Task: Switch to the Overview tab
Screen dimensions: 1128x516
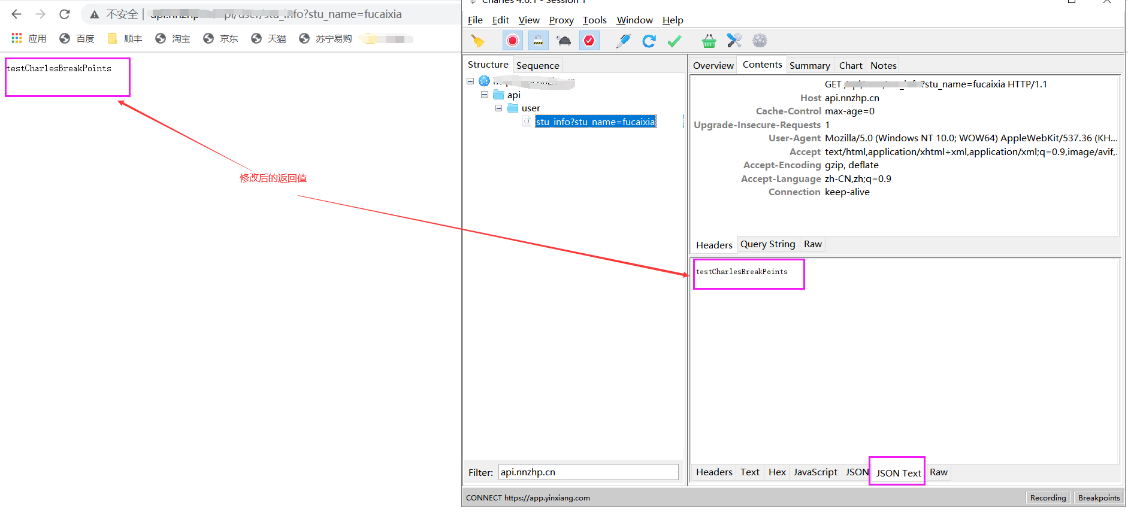Action: click(x=713, y=65)
